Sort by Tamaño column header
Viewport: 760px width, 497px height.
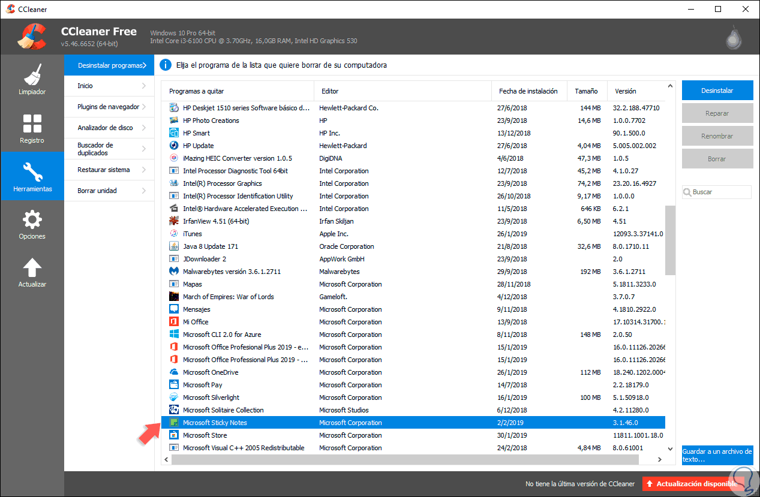587,91
